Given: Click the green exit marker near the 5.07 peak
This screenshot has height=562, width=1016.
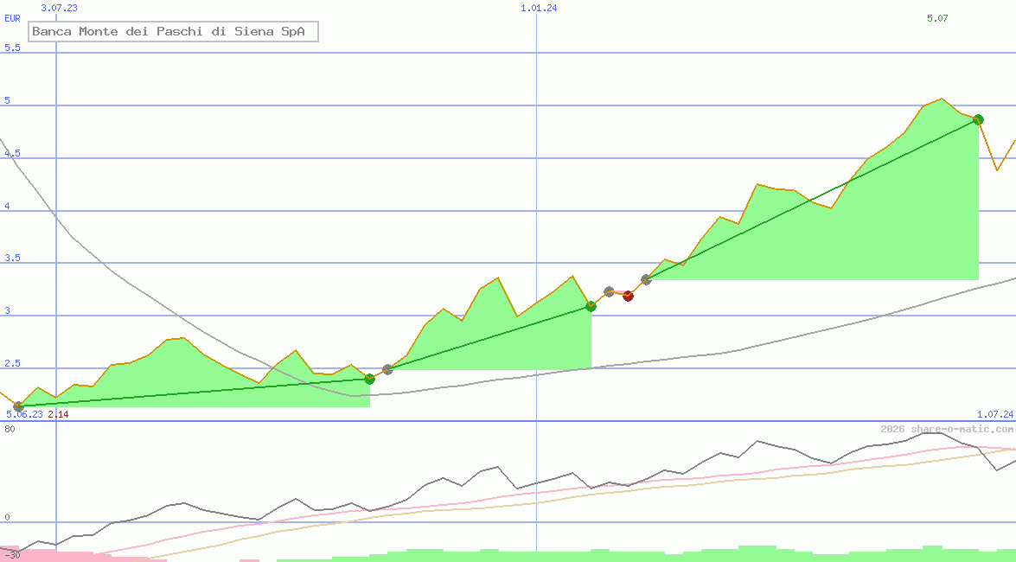Looking at the screenshot, I should 979,119.
